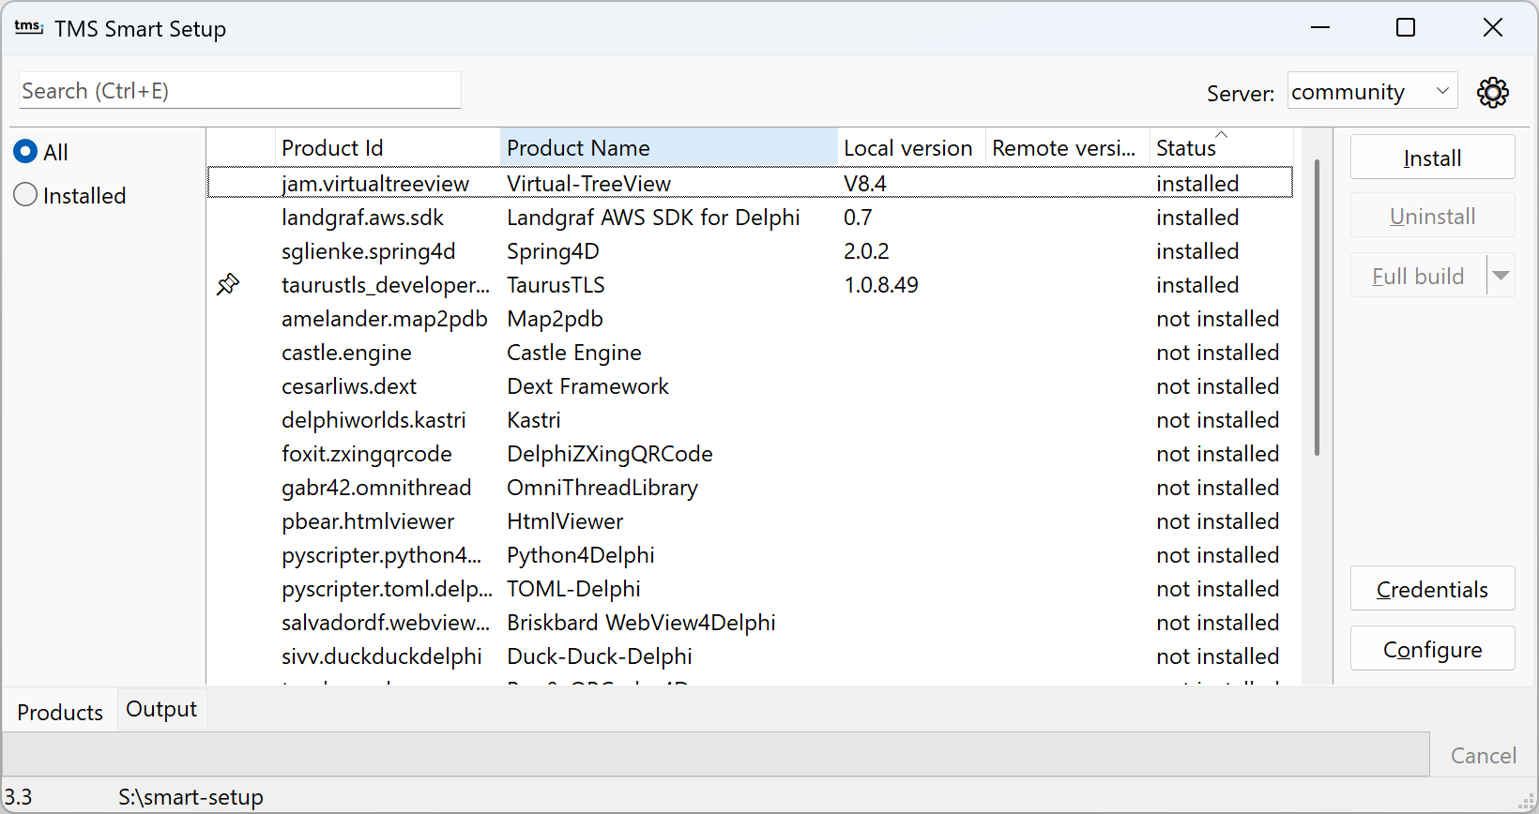
Task: Select the gabr42.omnithread row
Action: 750,487
